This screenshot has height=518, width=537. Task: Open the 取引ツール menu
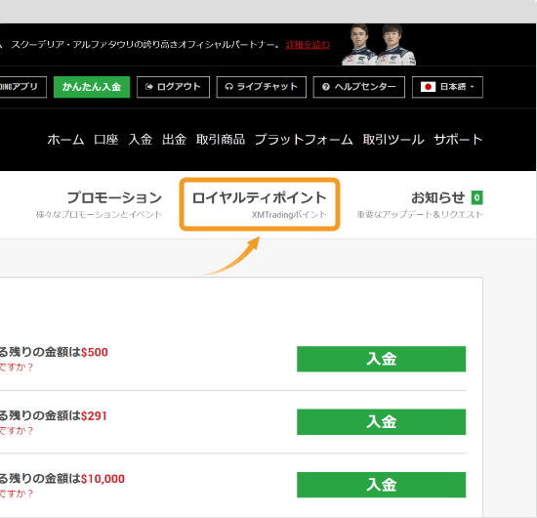pyautogui.click(x=393, y=140)
